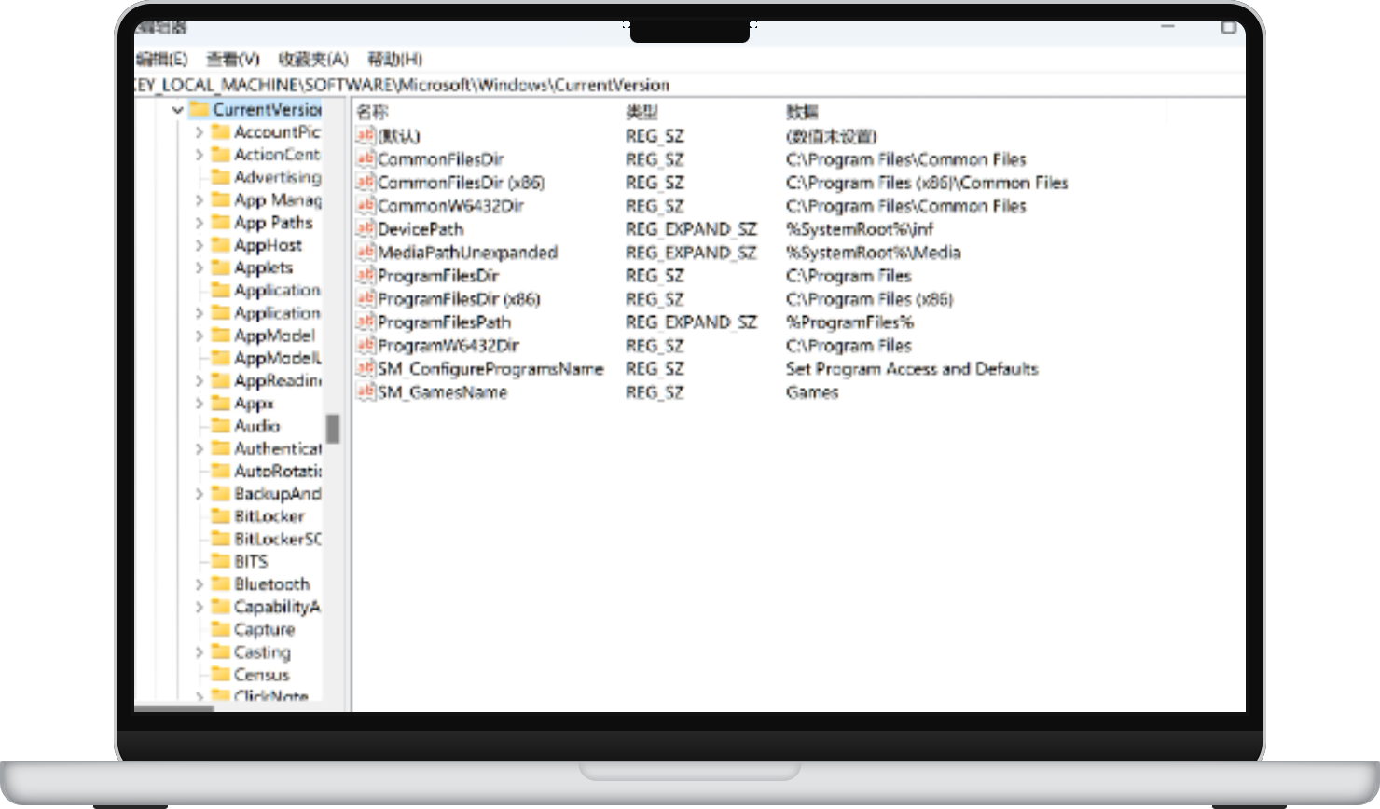
Task: Expand the CapabilityA key
Action: tap(199, 607)
